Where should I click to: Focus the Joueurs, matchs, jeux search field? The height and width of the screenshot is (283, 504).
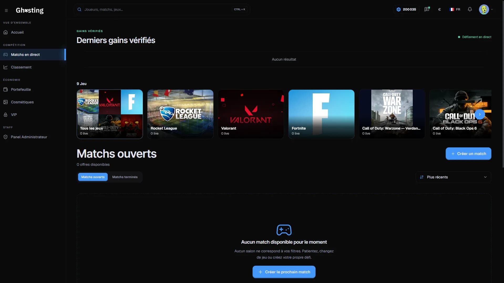tap(162, 9)
